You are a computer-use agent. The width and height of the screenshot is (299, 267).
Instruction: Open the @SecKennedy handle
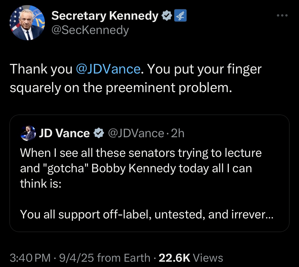click(x=90, y=30)
